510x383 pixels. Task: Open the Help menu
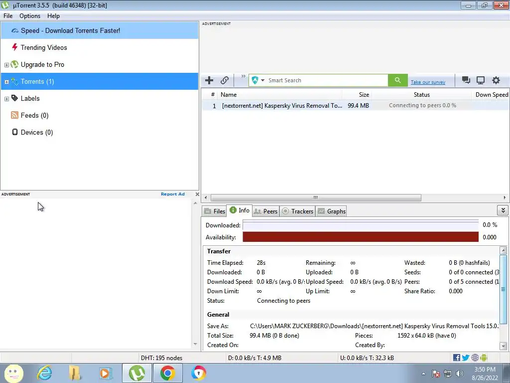pyautogui.click(x=53, y=15)
